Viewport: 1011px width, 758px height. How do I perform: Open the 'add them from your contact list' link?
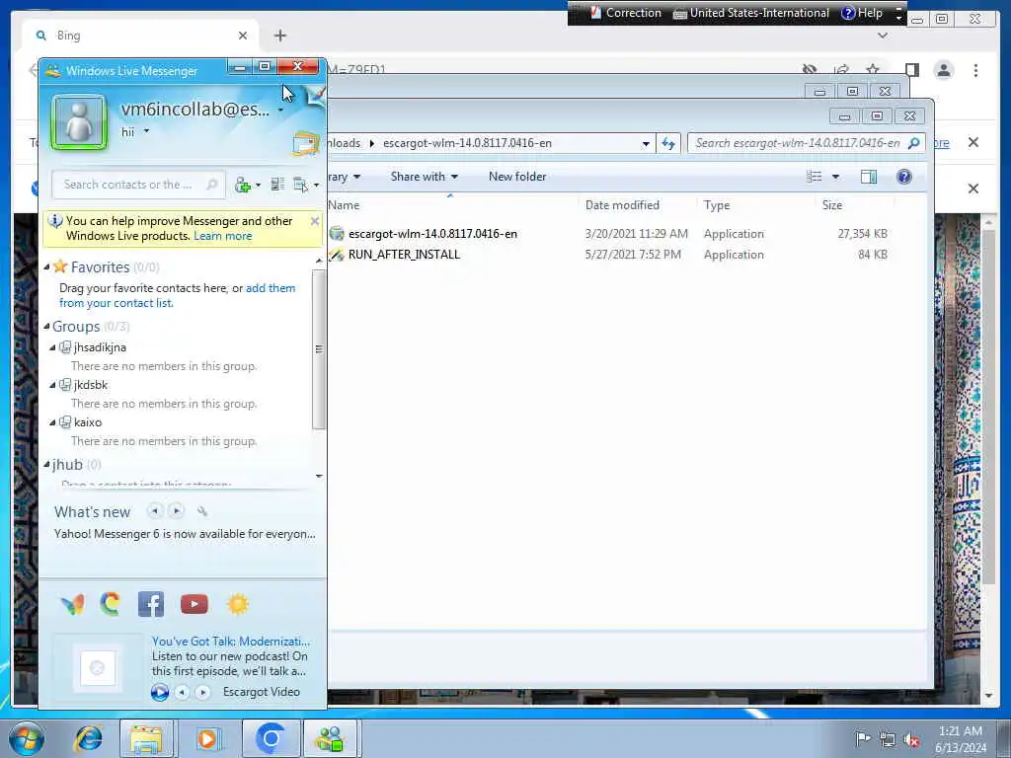coord(178,295)
